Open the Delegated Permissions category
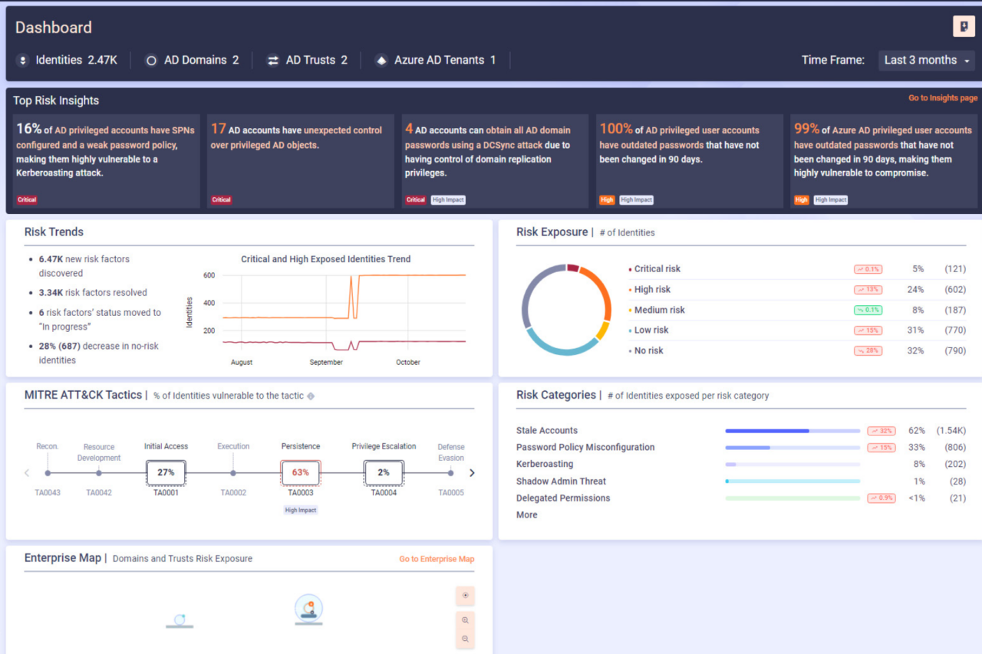 (563, 498)
